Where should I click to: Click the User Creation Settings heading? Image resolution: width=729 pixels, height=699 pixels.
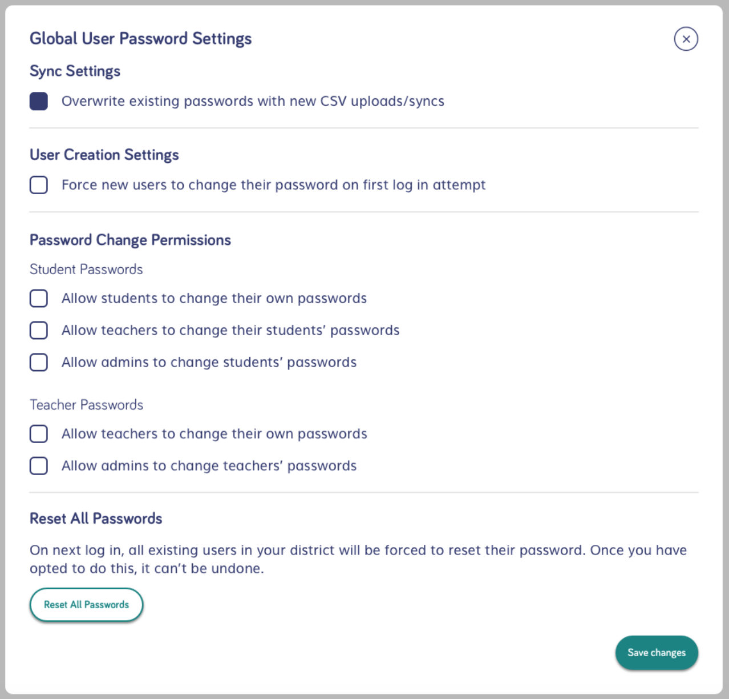click(x=104, y=155)
